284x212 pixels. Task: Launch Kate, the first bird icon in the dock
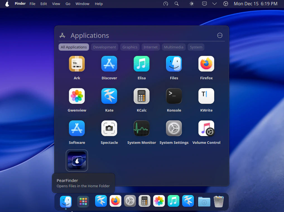(101, 201)
